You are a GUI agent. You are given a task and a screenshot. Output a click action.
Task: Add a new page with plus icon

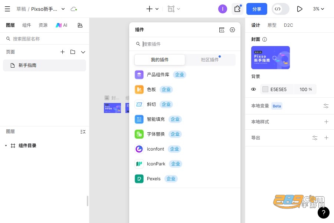pos(62,52)
